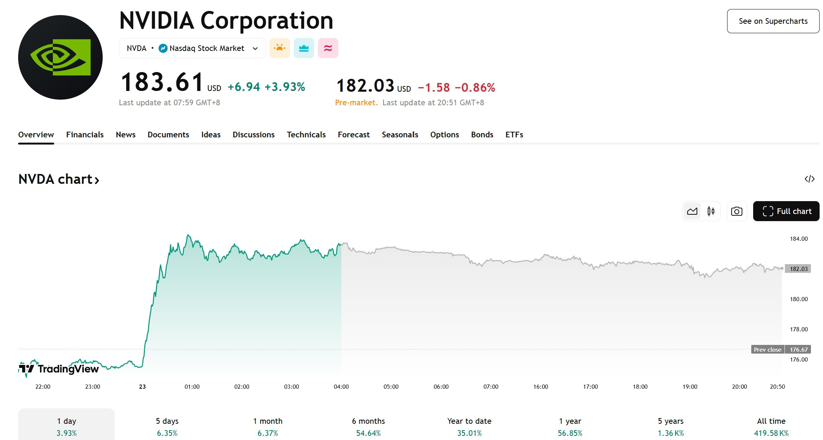Click the TradingView logo on chart
Viewport: 823px width, 440px height.
59,369
